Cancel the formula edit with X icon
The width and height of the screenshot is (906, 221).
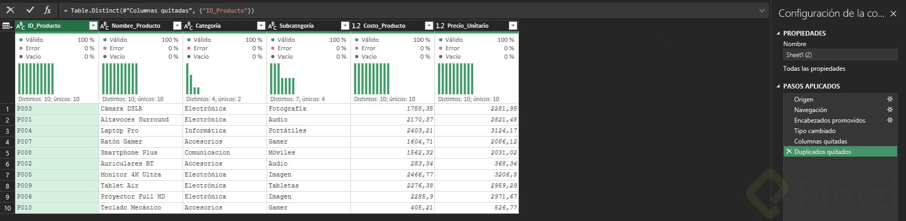(10, 10)
